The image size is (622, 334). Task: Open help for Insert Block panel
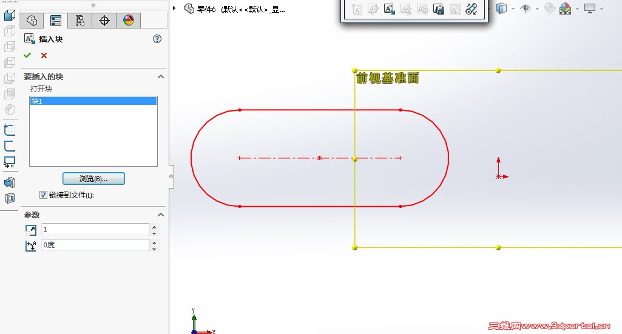[x=157, y=39]
